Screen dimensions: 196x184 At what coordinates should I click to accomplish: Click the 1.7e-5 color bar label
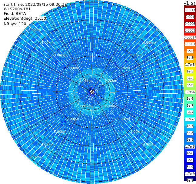pyautogui.click(x=190, y=65)
